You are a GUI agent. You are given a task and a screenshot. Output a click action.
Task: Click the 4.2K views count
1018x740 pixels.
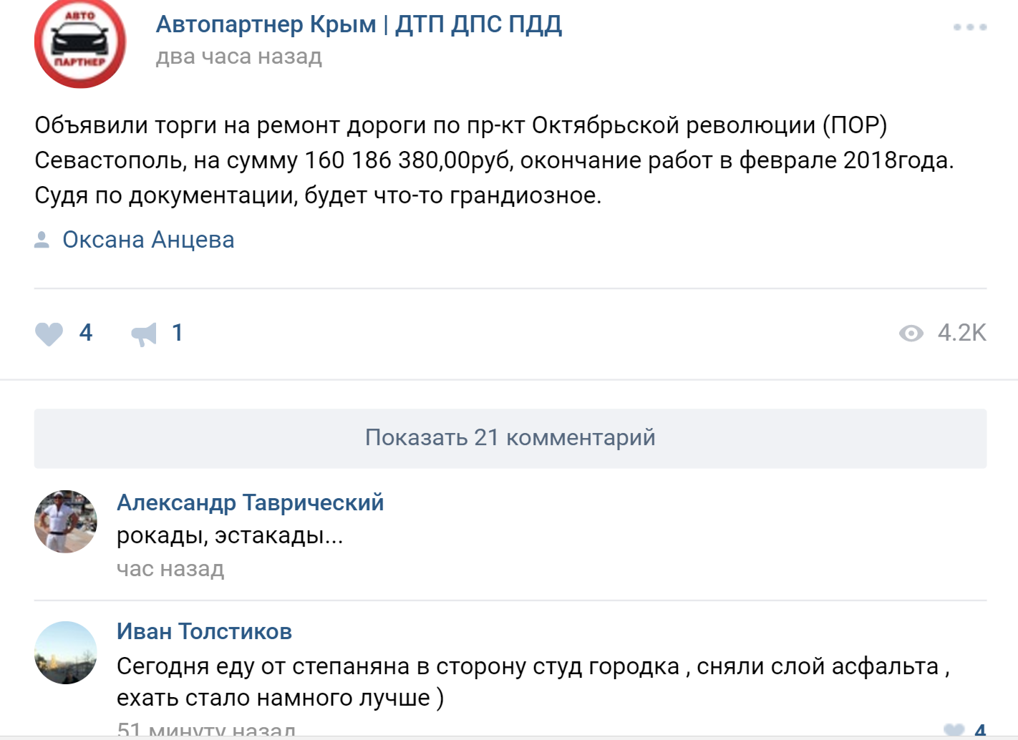(x=961, y=333)
